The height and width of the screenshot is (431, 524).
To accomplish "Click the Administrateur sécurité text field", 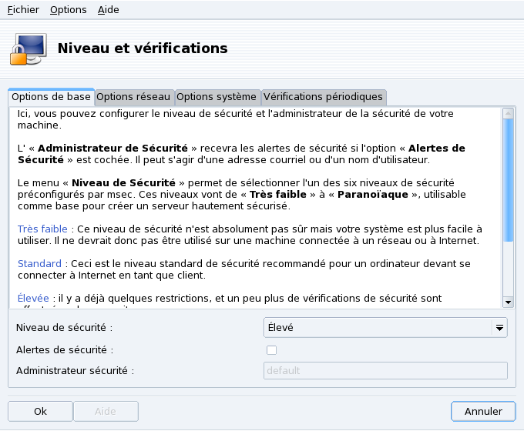I will tap(385, 371).
